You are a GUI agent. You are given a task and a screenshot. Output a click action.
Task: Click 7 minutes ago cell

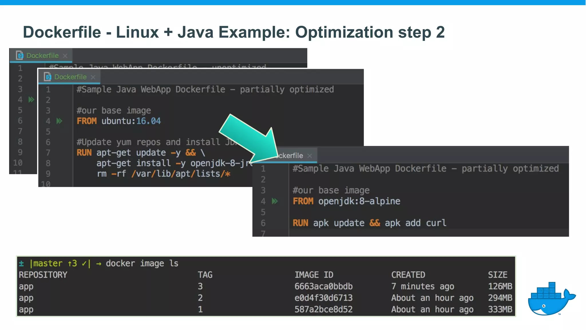point(423,286)
